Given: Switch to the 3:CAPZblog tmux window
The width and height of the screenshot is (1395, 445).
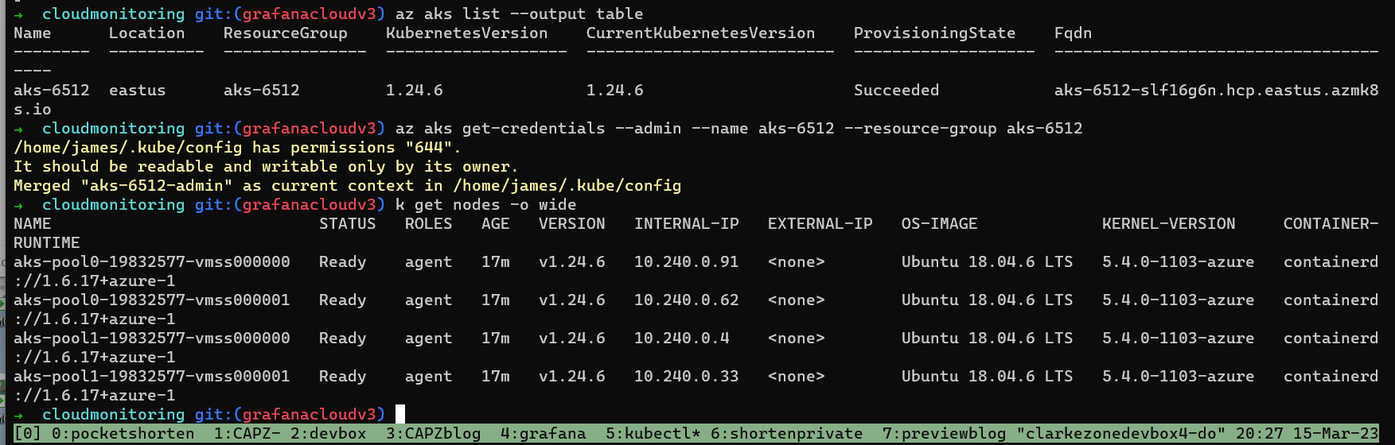Looking at the screenshot, I should click(433, 434).
